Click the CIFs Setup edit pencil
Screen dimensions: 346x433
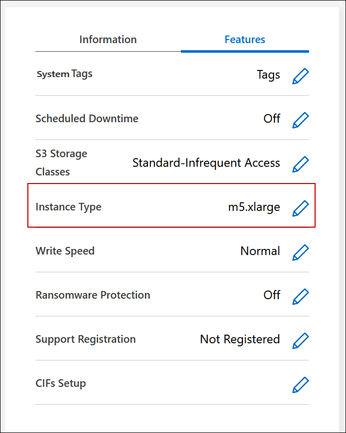click(x=300, y=384)
